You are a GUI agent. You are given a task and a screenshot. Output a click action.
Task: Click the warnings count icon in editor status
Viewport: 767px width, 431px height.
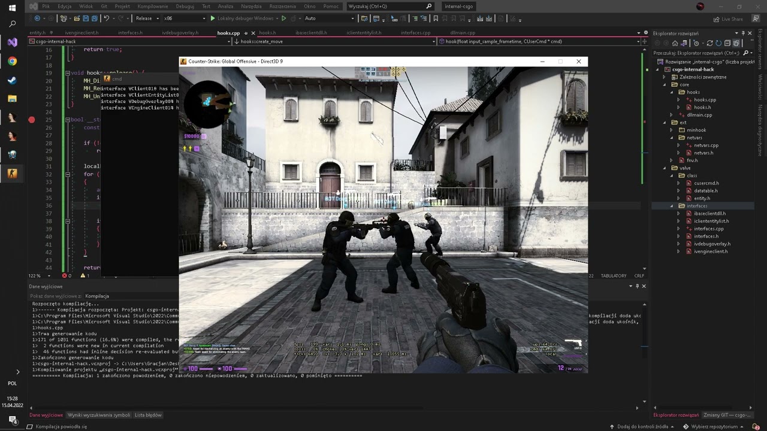pyautogui.click(x=82, y=275)
